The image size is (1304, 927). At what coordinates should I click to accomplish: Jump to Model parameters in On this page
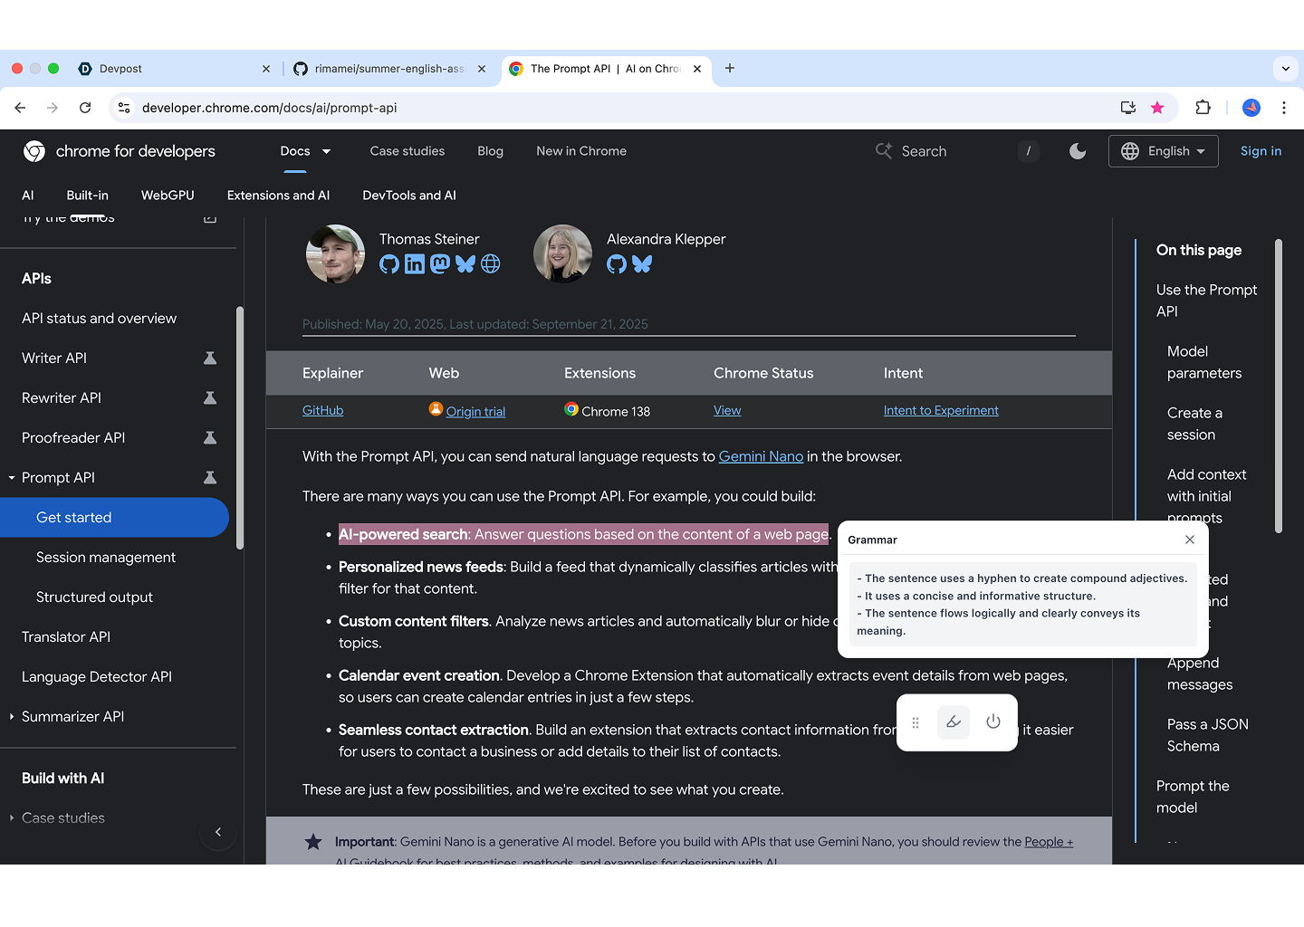(1204, 362)
